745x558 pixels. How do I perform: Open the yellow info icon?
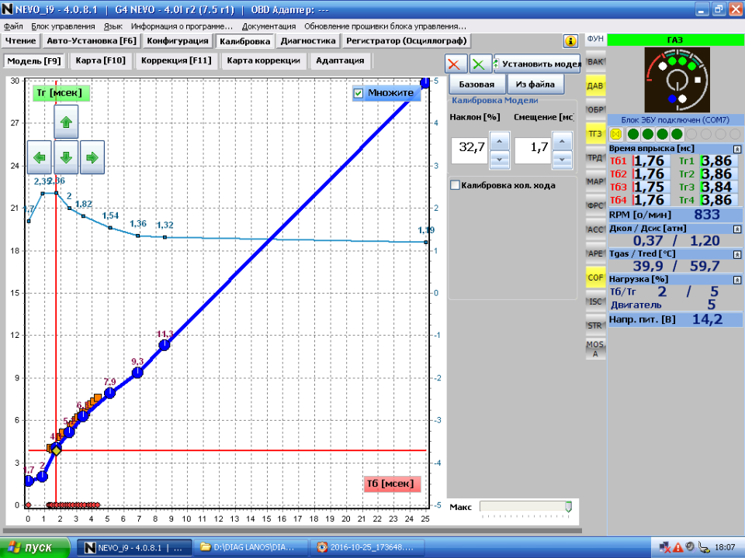(570, 41)
